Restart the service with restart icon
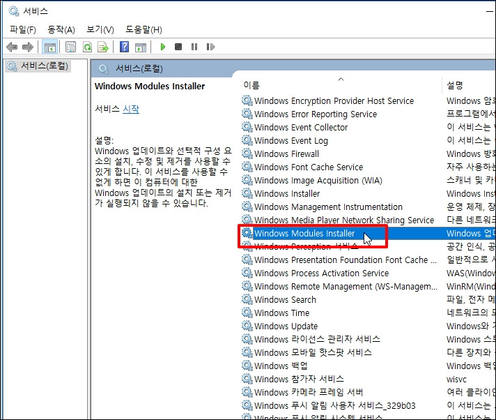This screenshot has height=420, width=496. tap(210, 47)
